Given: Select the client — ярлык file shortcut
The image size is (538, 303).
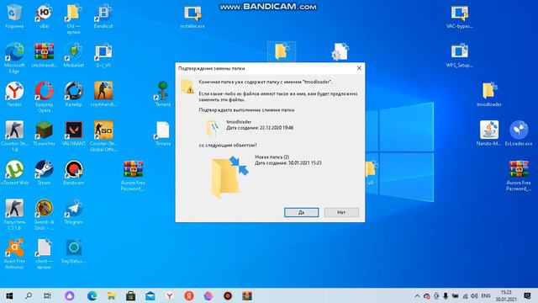Looking at the screenshot, I should pyautogui.click(x=44, y=253).
